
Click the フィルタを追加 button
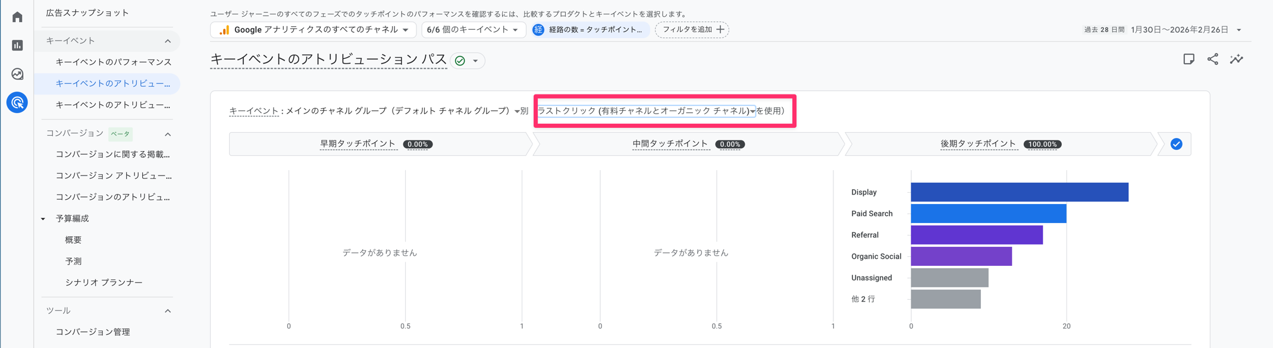pyautogui.click(x=692, y=30)
